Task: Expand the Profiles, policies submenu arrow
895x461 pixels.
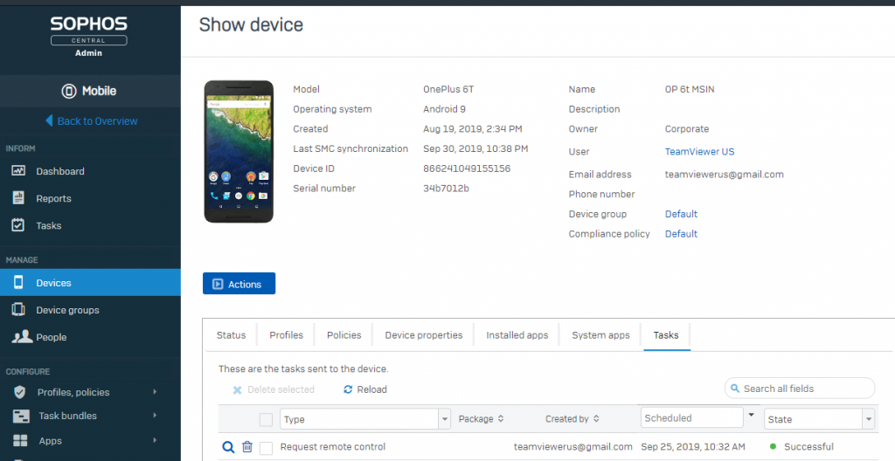Action: tap(155, 392)
